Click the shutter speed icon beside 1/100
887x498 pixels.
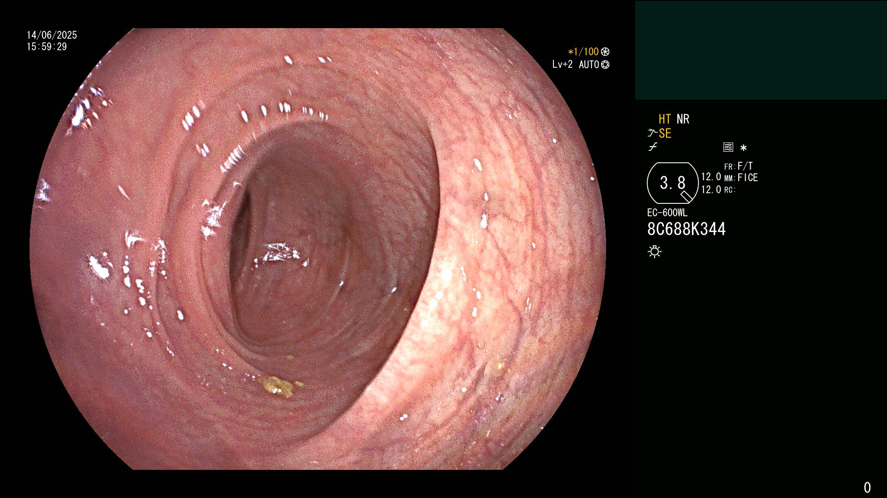(x=605, y=52)
